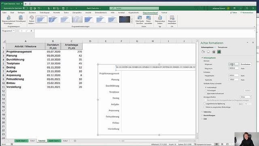259x146 pixels.
Task: Close the Achse formatieren pane
Action: point(253,43)
